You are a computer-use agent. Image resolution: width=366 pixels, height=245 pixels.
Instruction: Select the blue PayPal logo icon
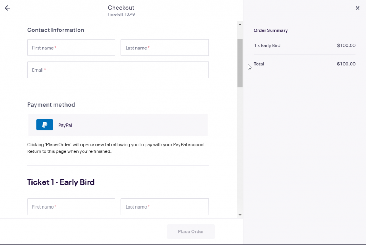point(45,125)
